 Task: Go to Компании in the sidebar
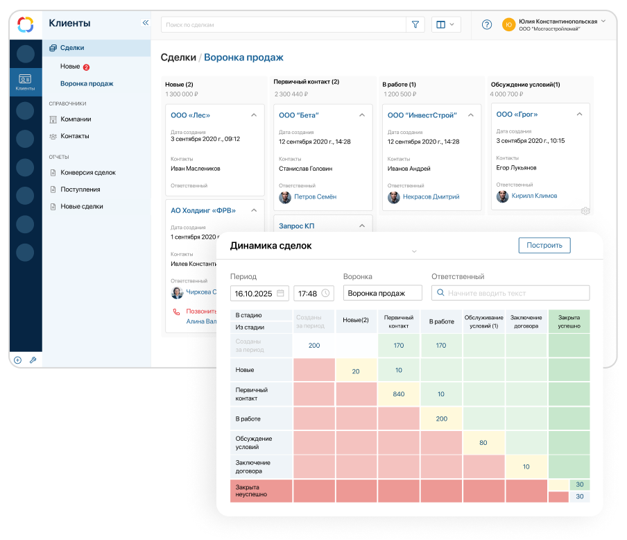[x=76, y=119]
